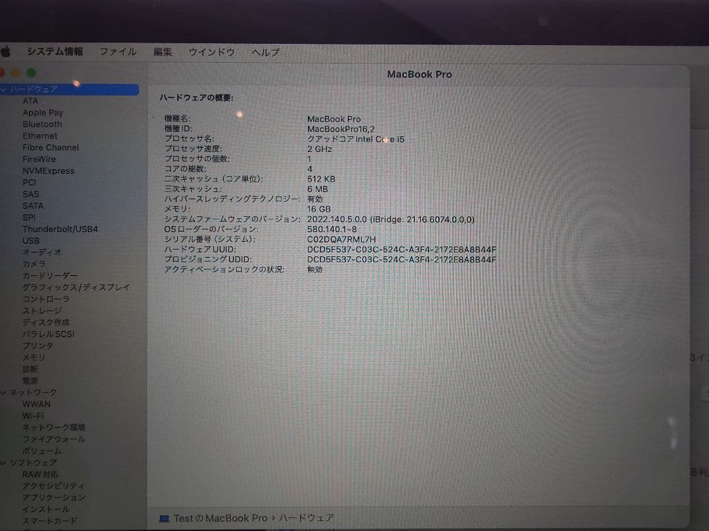Open the ファイル menu
This screenshot has width=709, height=531.
[118, 51]
